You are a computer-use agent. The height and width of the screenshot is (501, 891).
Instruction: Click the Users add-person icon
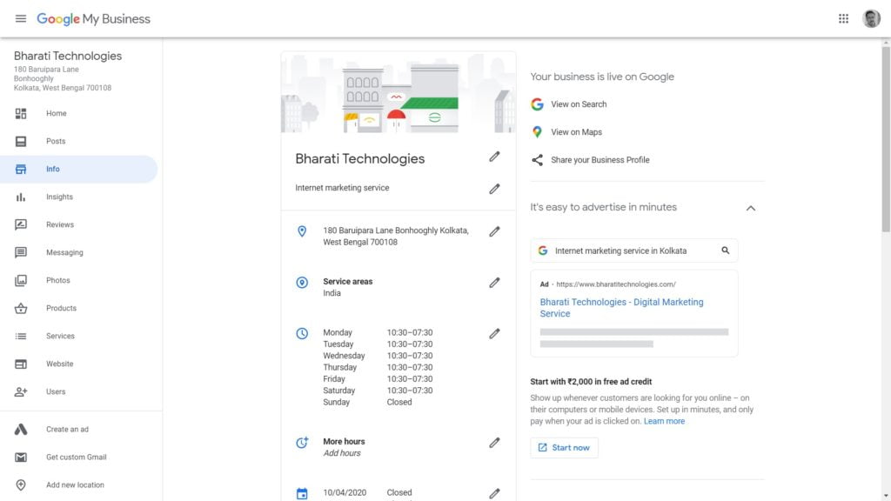point(21,392)
